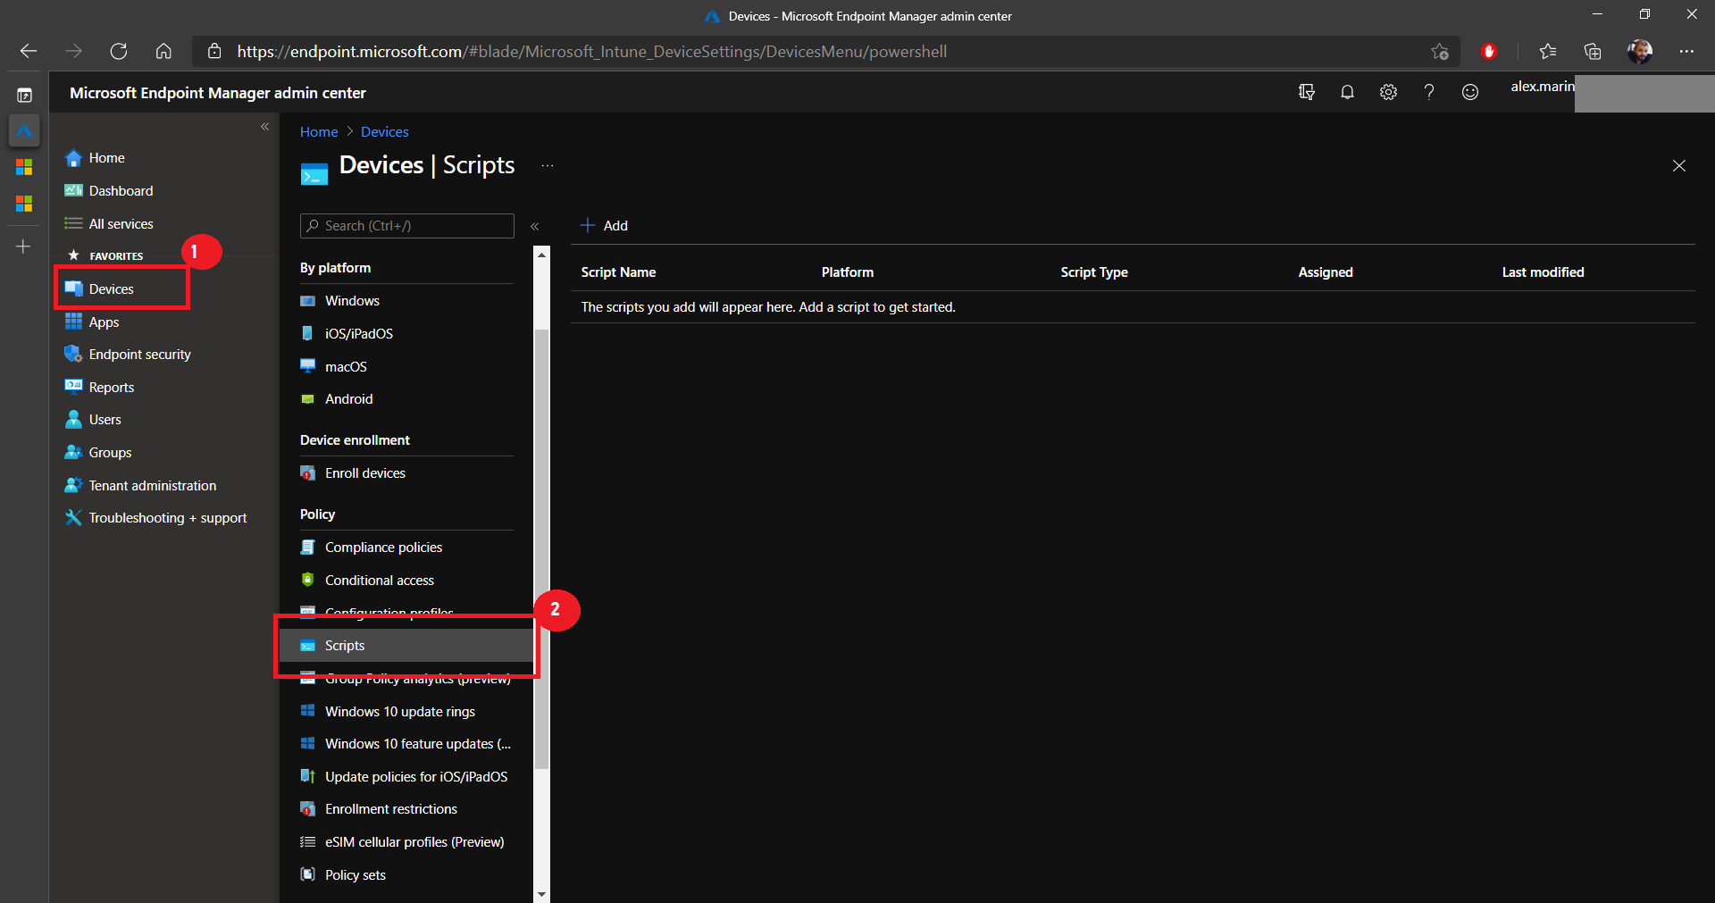
Task: Open browser favorites star icon
Action: coord(1548,52)
